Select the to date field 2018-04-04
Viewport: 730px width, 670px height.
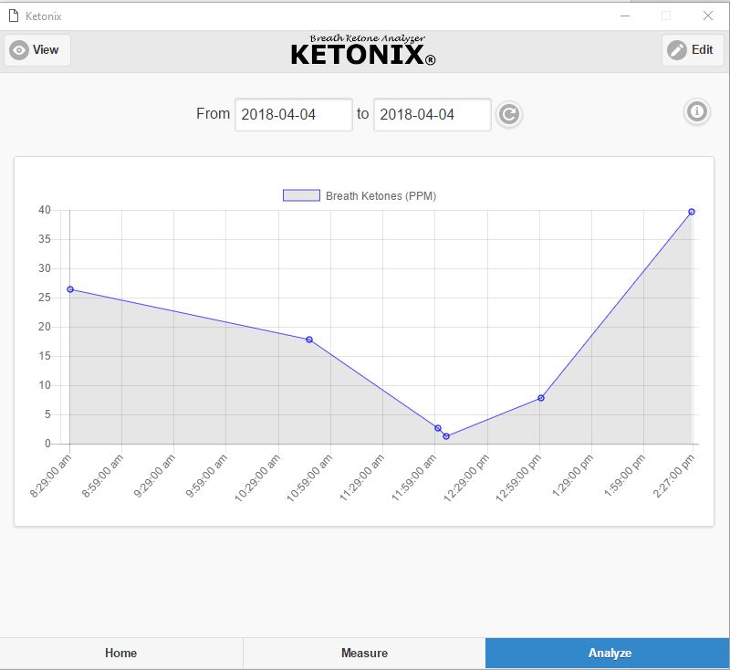click(432, 114)
